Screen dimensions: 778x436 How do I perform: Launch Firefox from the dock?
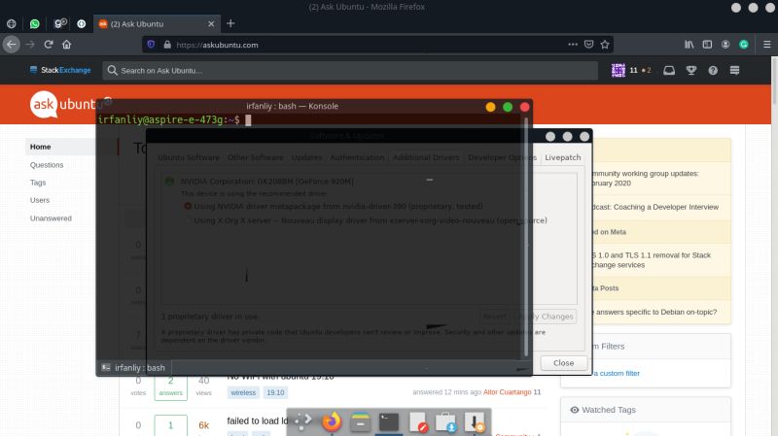click(332, 422)
